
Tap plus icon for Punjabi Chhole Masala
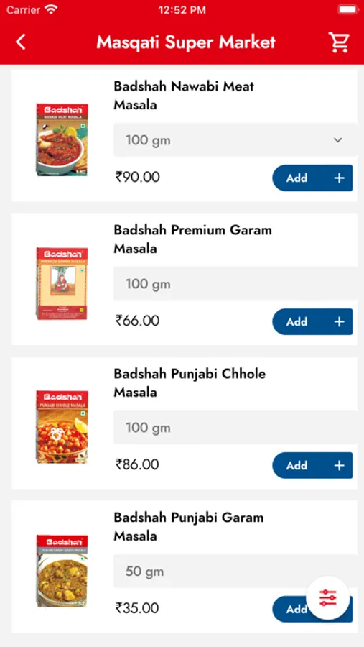339,465
